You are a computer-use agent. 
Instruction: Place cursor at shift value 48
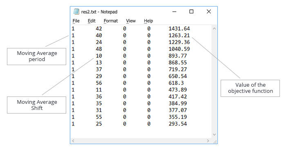(99, 49)
